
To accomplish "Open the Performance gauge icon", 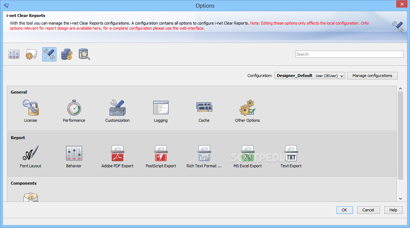I will click(x=74, y=108).
